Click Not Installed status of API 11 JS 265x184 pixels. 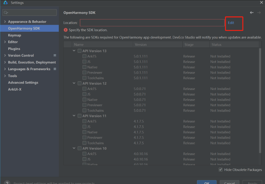pyautogui.click(x=220, y=127)
